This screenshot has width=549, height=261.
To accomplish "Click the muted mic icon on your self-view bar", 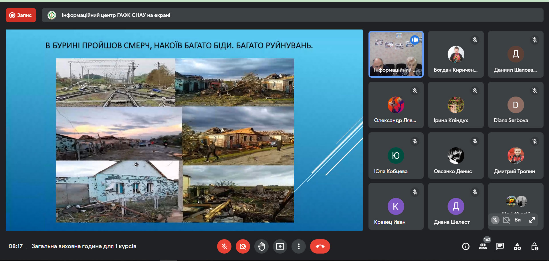I will (x=495, y=220).
